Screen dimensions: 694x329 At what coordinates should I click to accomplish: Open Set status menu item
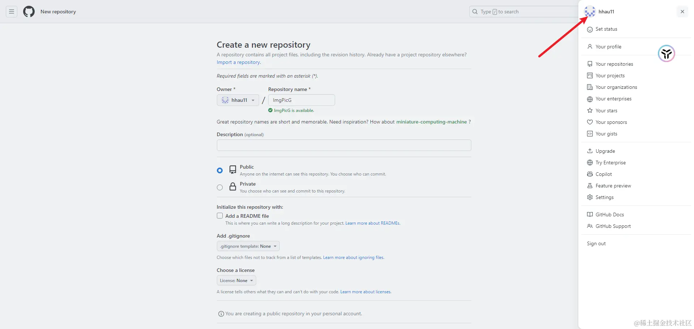point(636,29)
